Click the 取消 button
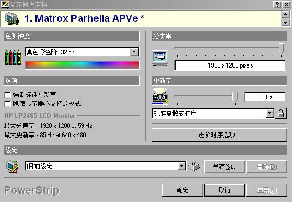Screen dimensions: 292x202 tap(225, 190)
